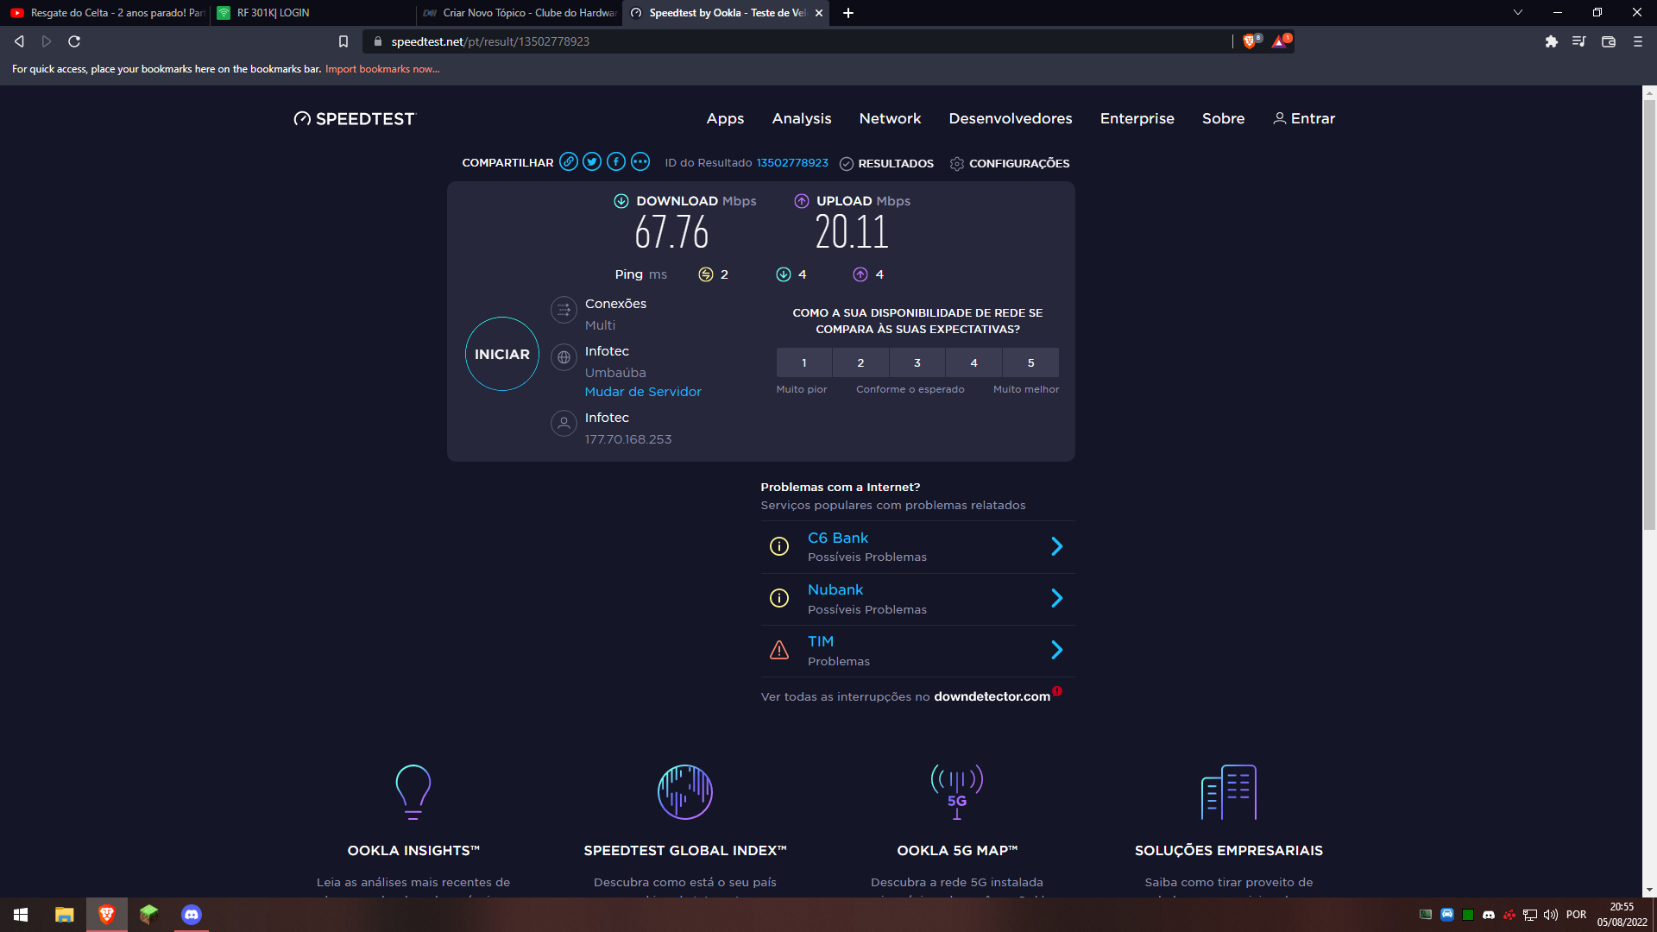Rate network availability as 3
Image resolution: width=1657 pixels, height=932 pixels.
click(x=917, y=362)
